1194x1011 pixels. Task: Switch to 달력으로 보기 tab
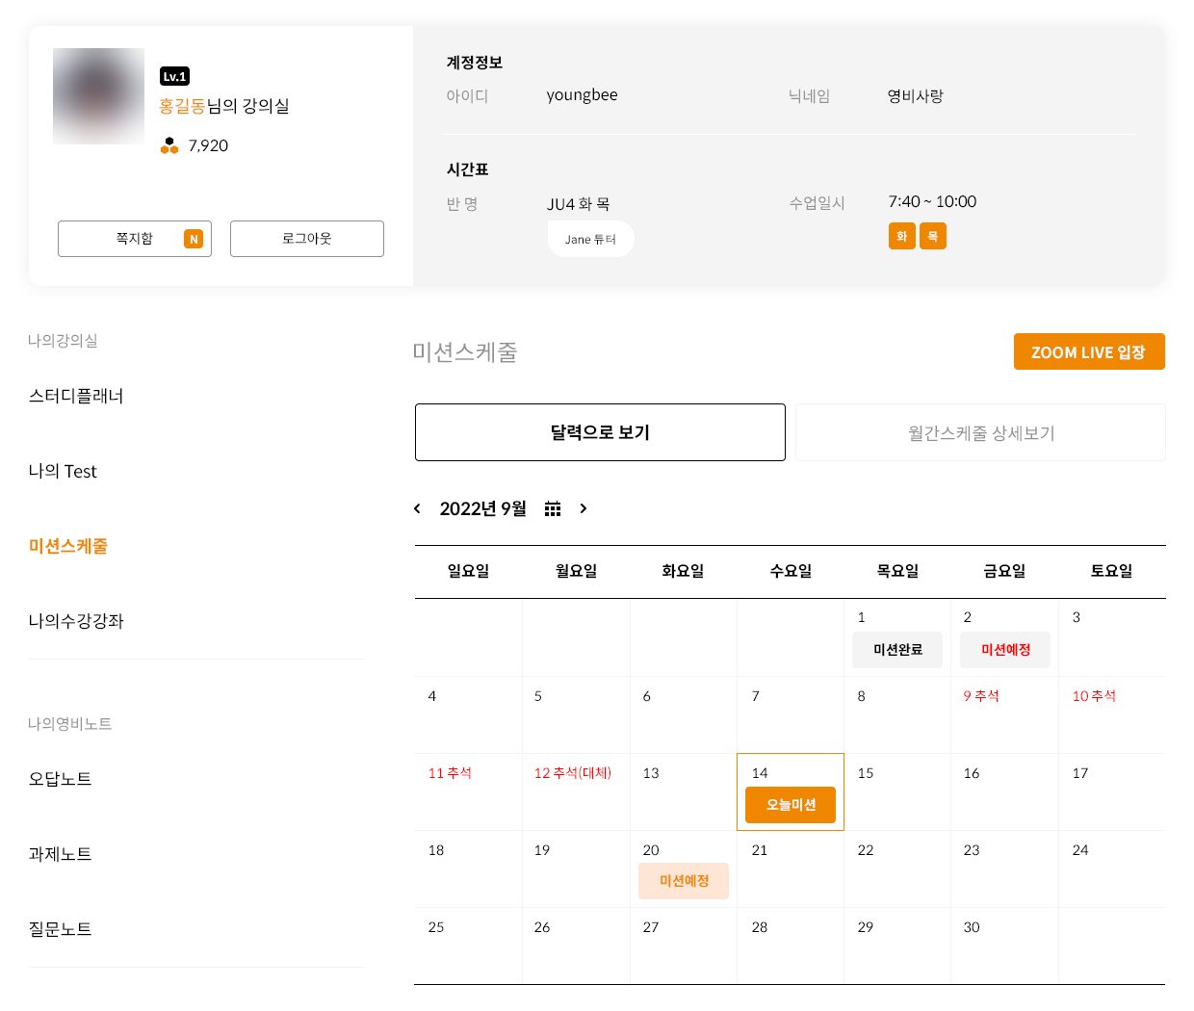(600, 432)
